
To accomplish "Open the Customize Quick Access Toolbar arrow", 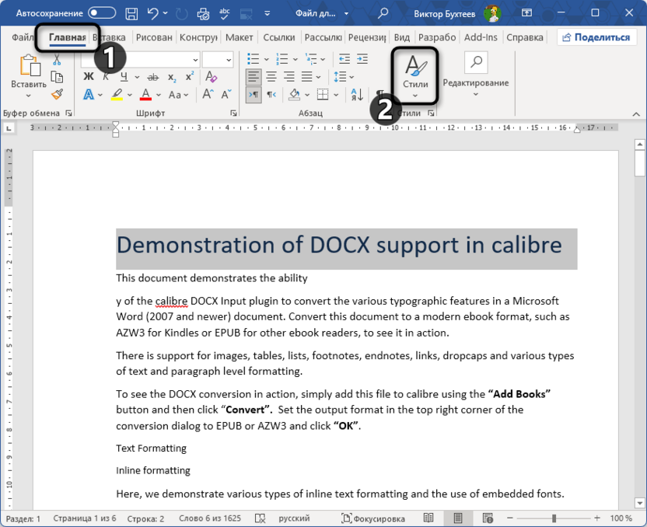I will click(x=267, y=14).
